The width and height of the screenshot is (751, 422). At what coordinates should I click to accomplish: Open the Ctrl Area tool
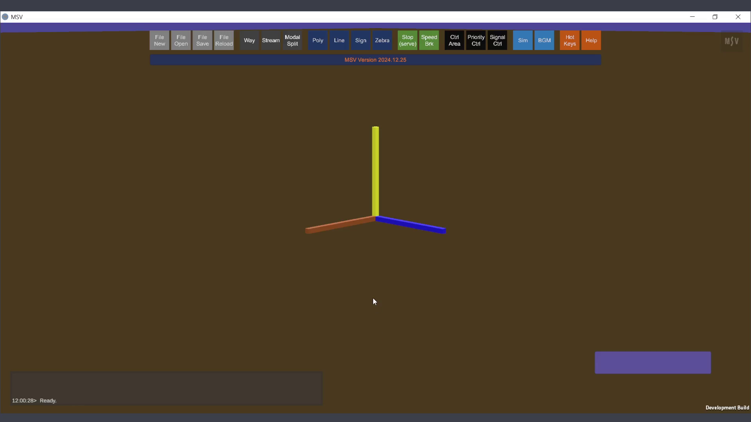[455, 40]
